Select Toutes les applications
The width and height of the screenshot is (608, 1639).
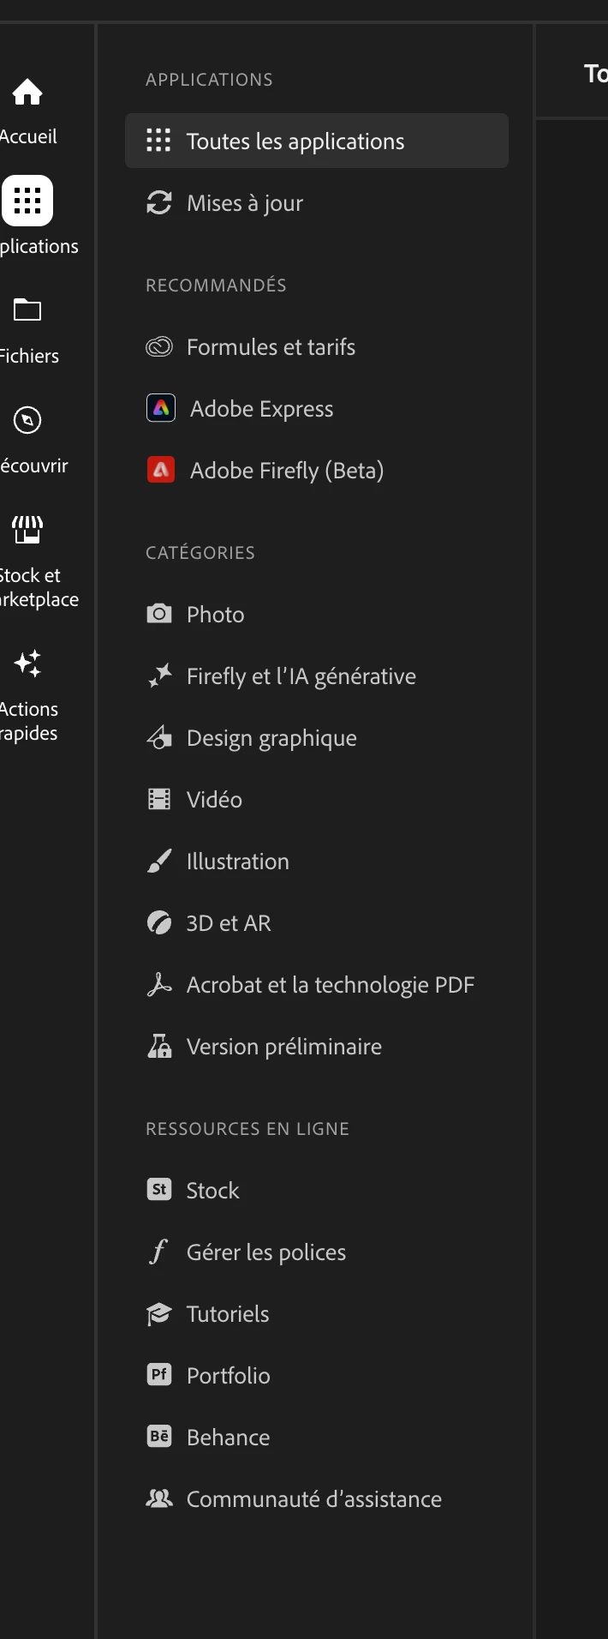pos(317,141)
